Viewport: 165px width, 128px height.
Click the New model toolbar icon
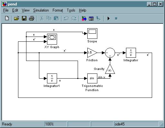(x=7, y=18)
